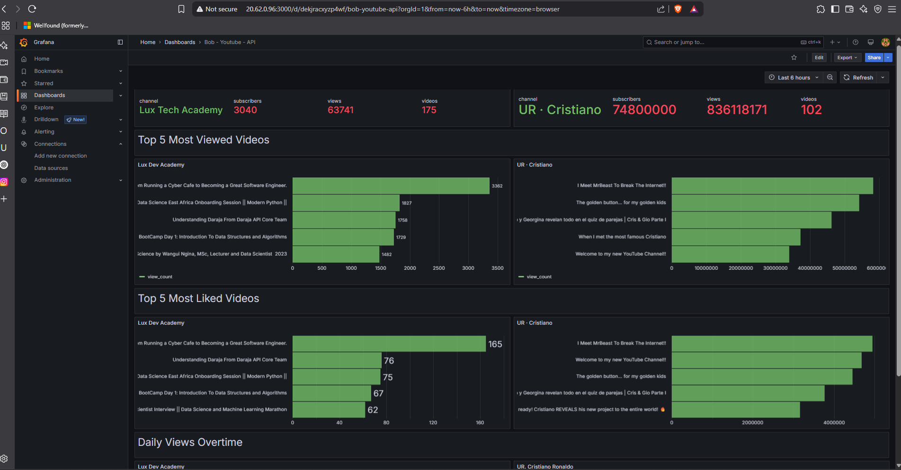
Task: Click the I Meet MrBeast most viewed bar
Action: 772,186
